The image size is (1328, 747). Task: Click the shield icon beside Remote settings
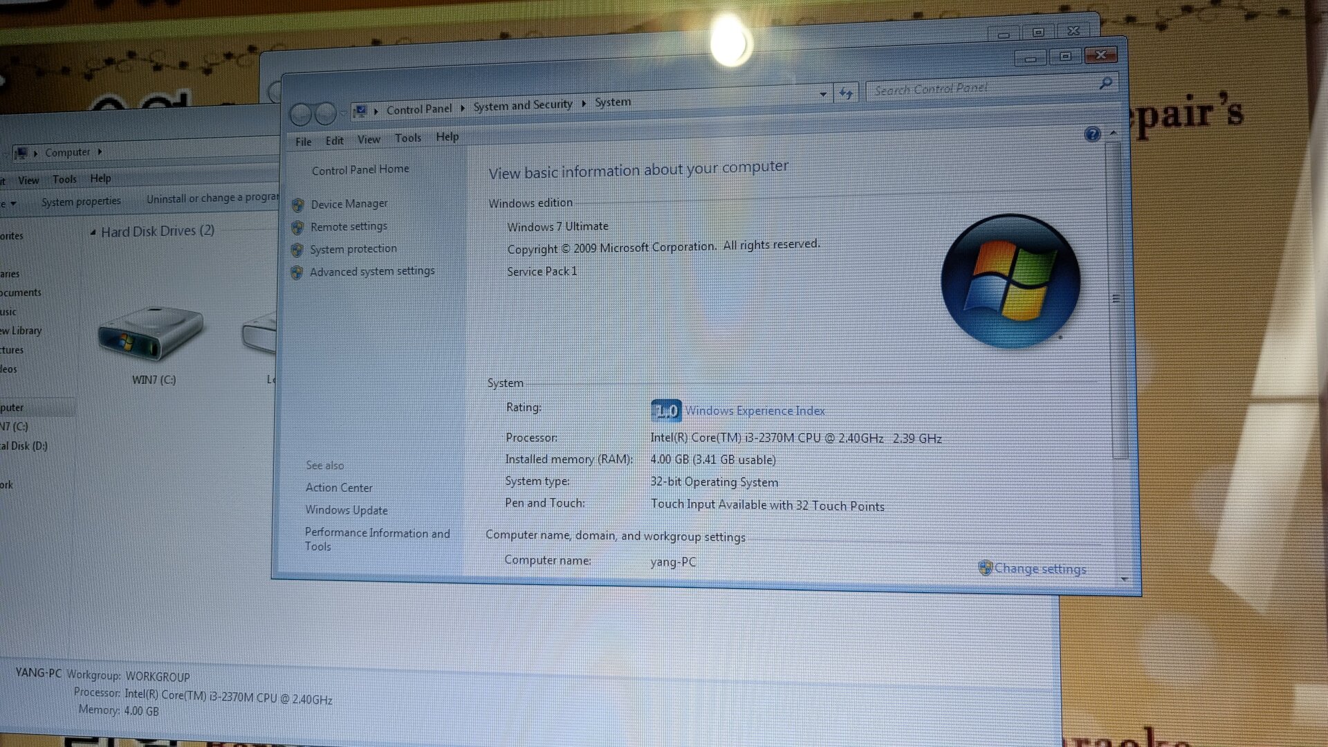pyautogui.click(x=297, y=228)
